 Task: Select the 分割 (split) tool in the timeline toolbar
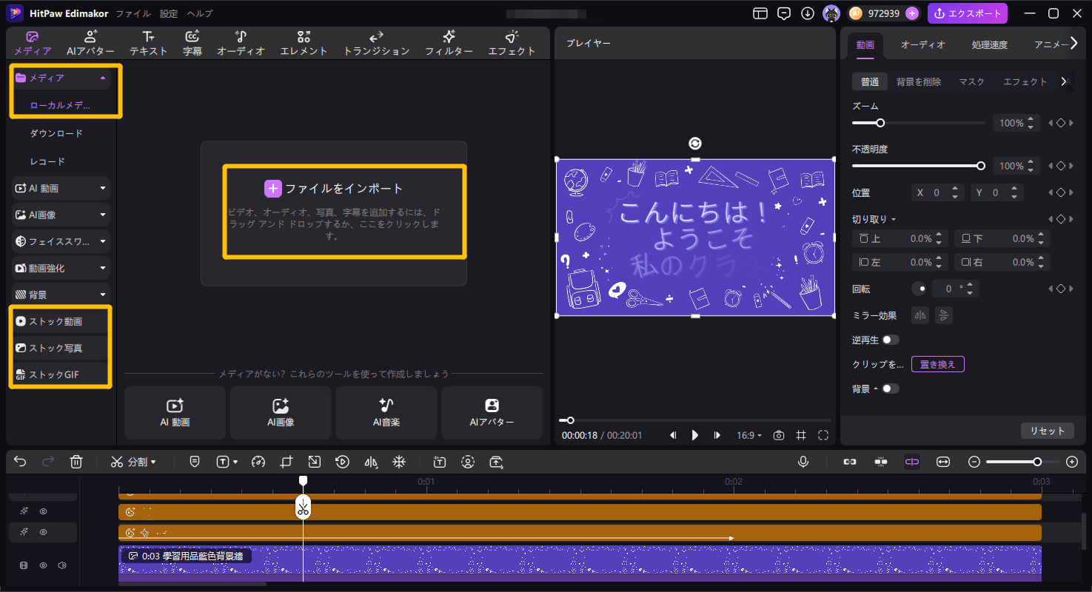(x=133, y=462)
